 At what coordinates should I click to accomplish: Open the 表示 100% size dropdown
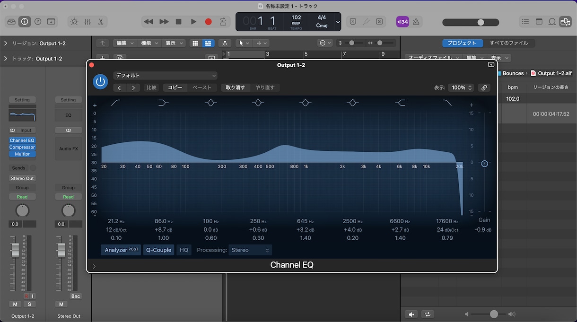click(461, 87)
